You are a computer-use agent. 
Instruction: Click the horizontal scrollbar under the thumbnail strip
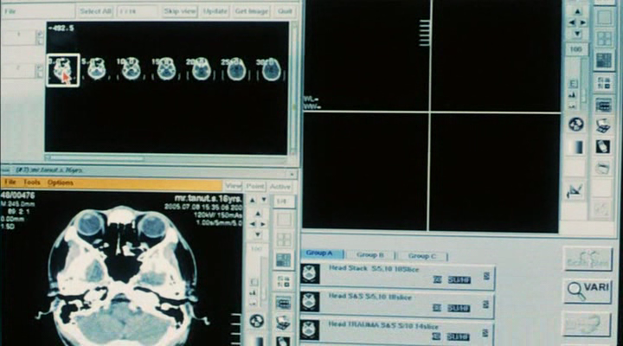point(165,158)
